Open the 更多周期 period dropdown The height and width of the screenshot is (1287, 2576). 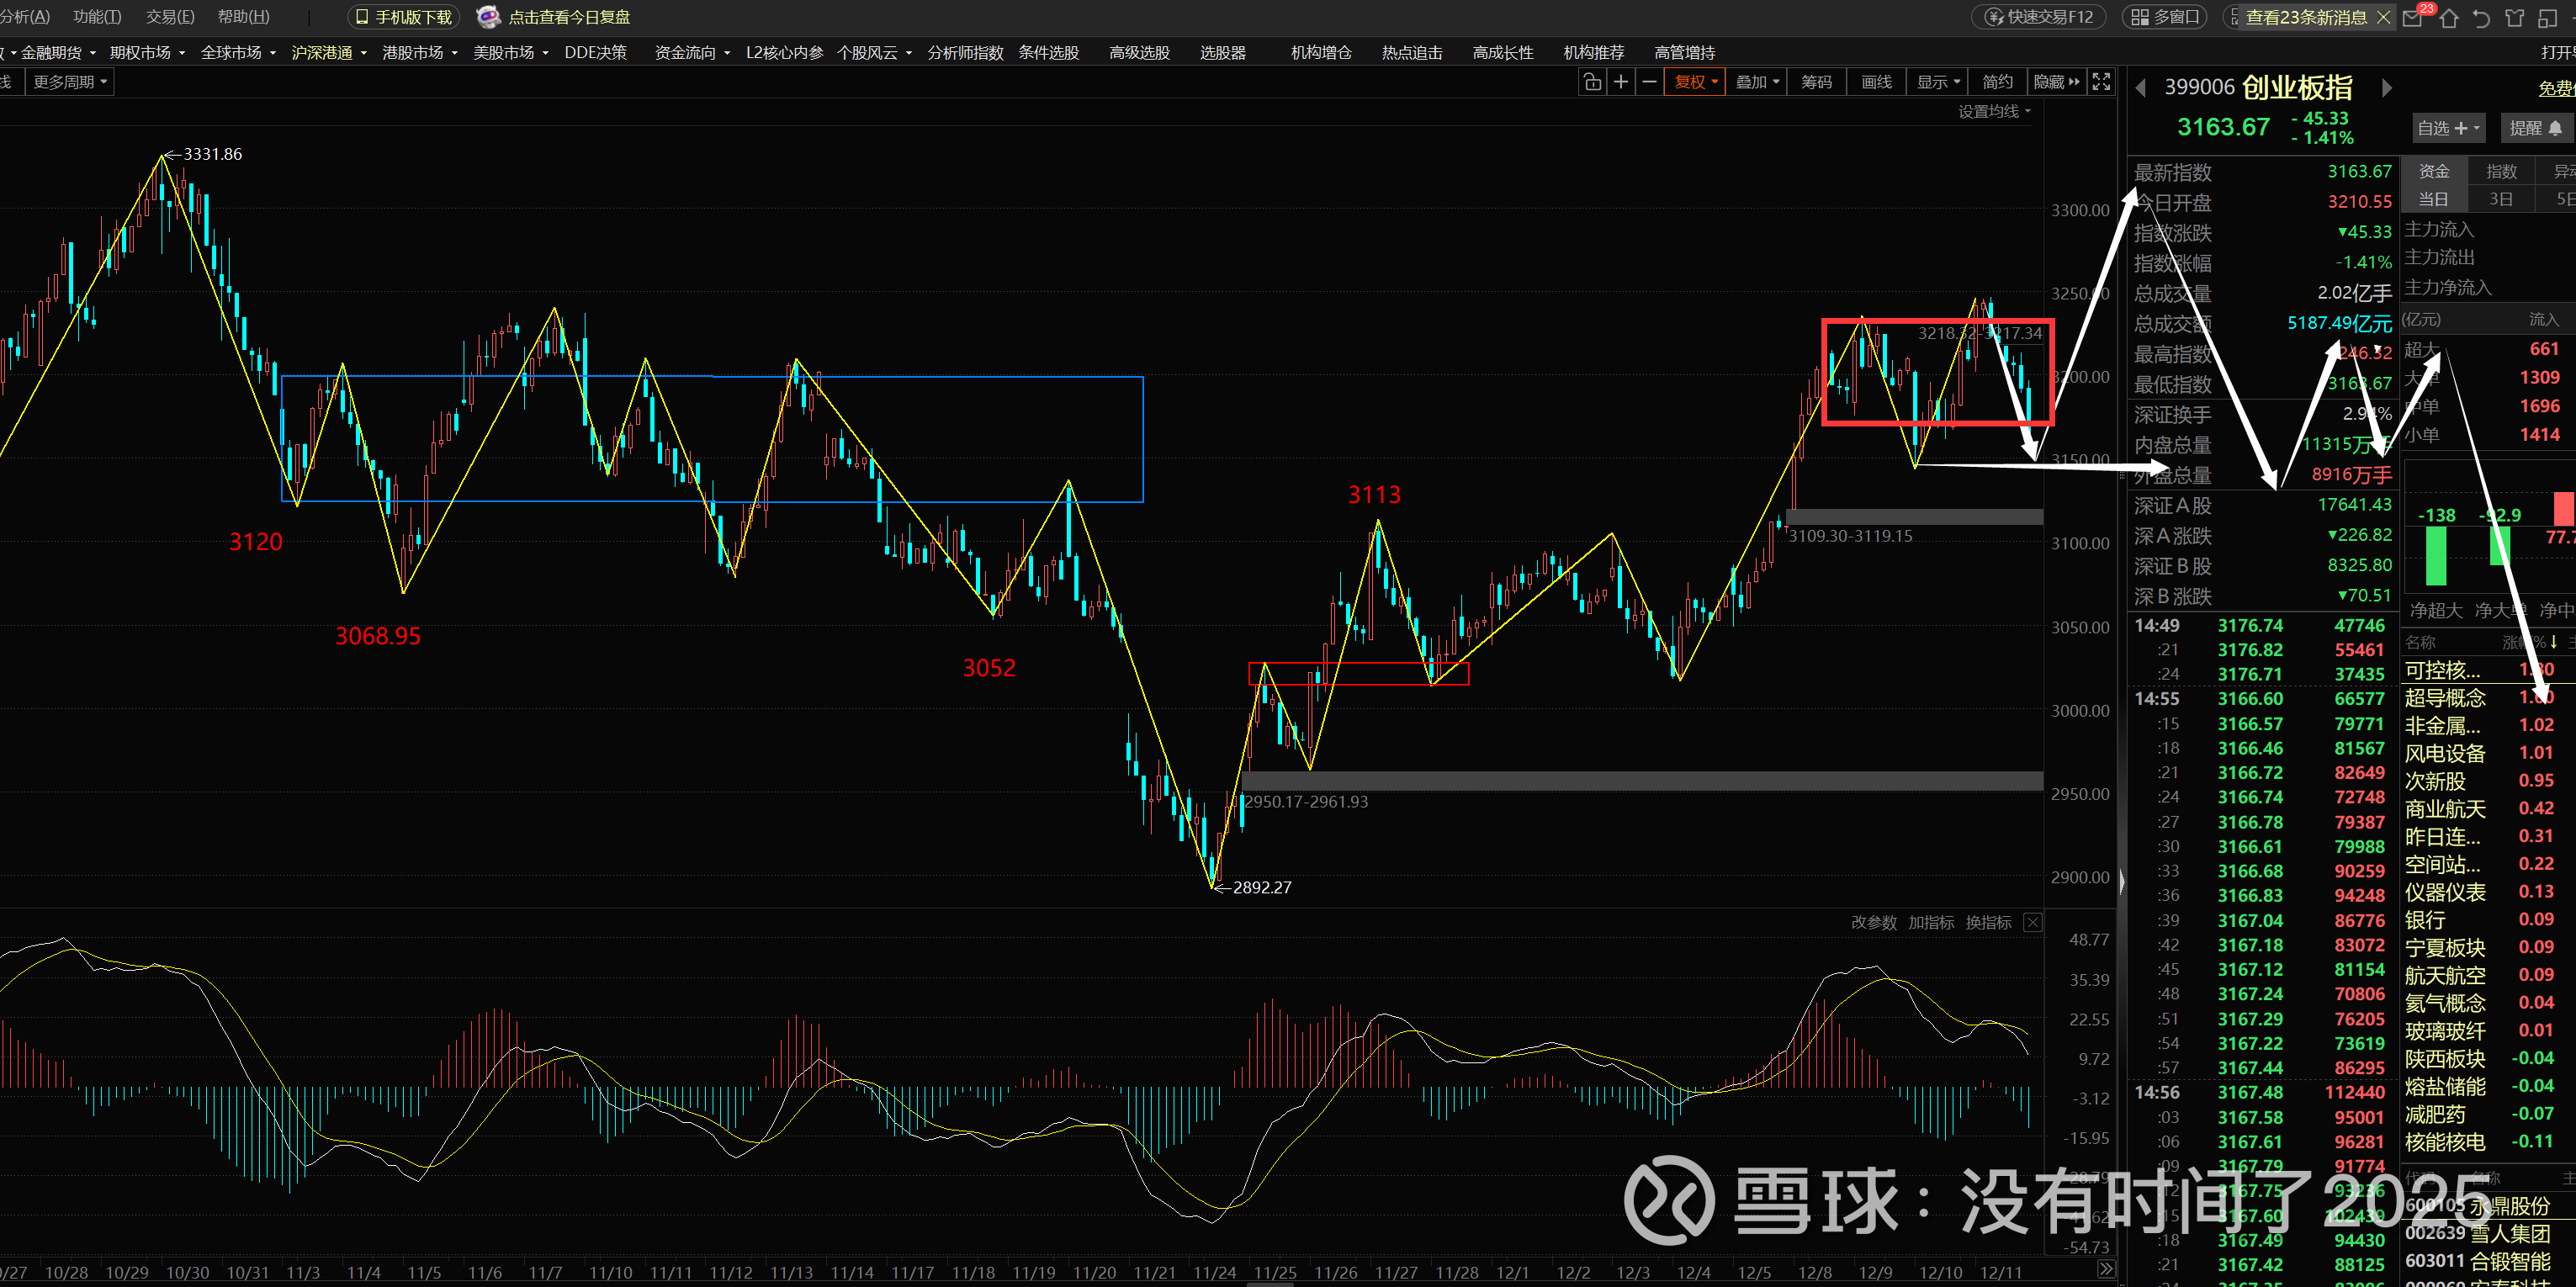70,82
